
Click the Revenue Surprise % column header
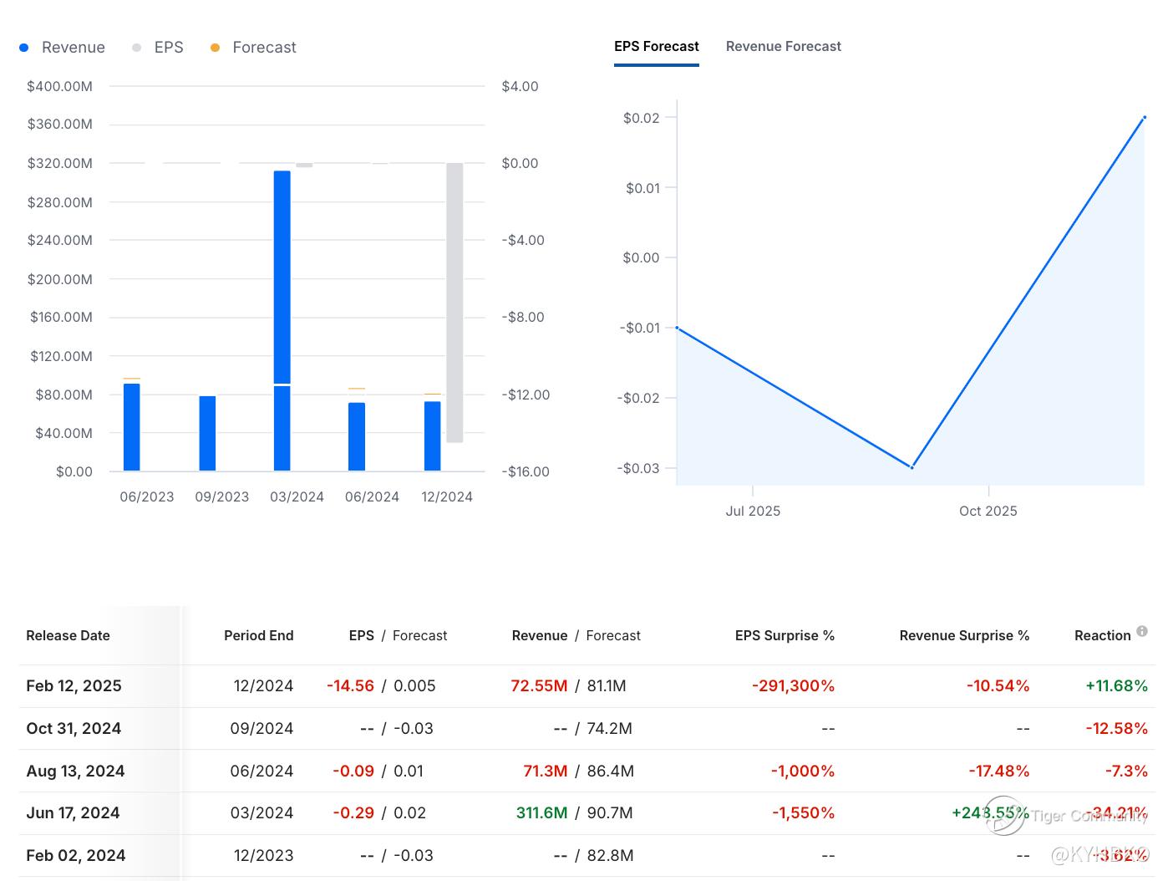(963, 636)
